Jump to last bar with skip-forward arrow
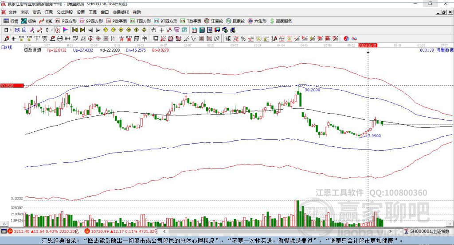This screenshot has width=454, height=245. 82,30
